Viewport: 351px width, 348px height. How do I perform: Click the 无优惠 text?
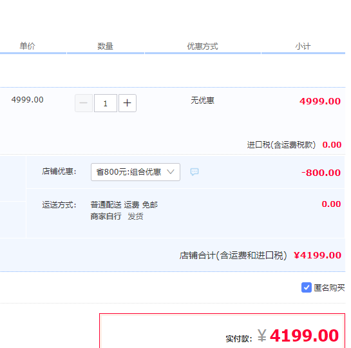click(202, 101)
